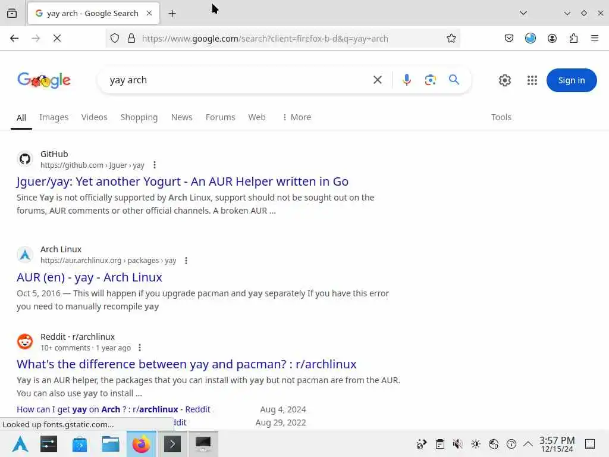
Task: Search by image with the Lens icon
Action: [431, 80]
